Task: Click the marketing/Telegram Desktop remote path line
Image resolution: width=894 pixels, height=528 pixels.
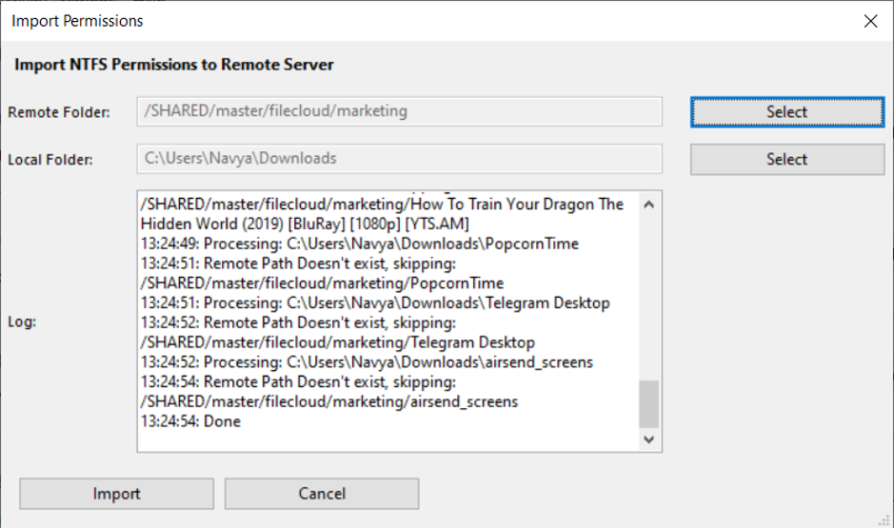Action: click(338, 342)
